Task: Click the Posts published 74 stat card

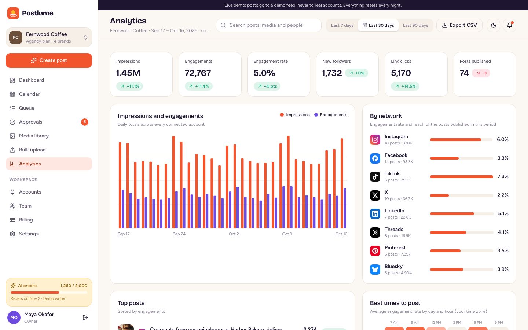Action: point(485,74)
